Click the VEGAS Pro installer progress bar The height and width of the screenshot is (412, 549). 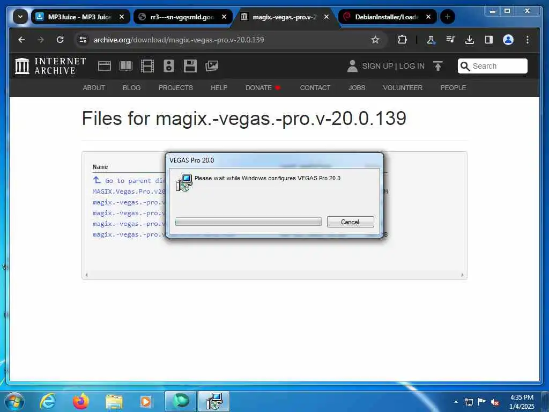(x=248, y=222)
